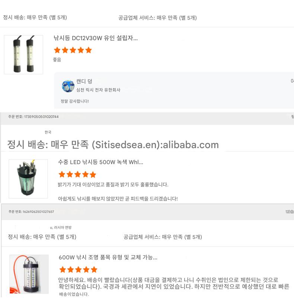Click the 수중 LED 낚시등 500W title

(x=100, y=162)
